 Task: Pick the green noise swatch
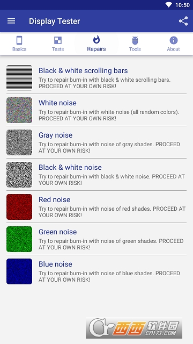tap(19, 239)
